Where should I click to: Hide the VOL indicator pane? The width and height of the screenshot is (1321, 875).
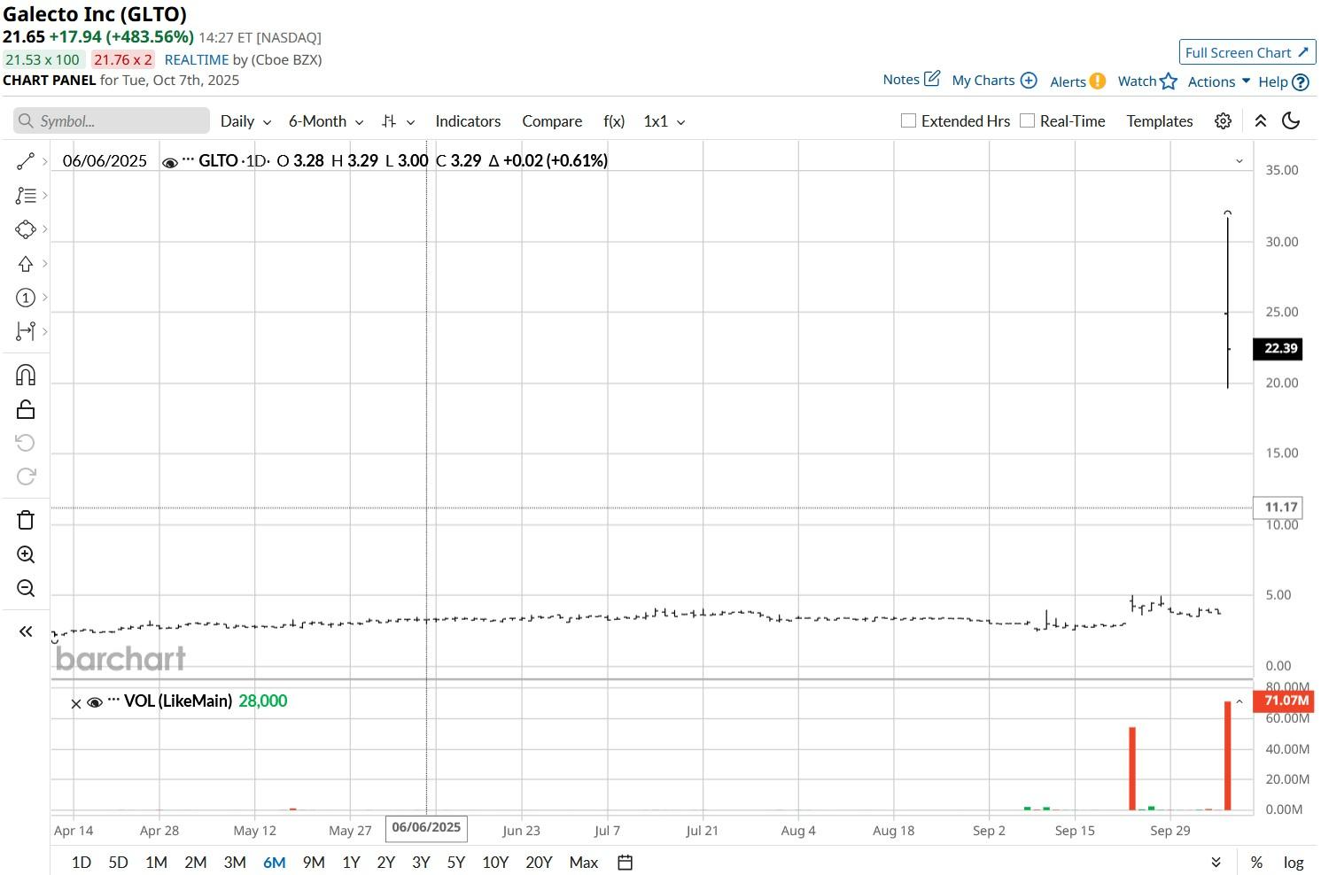coord(94,702)
